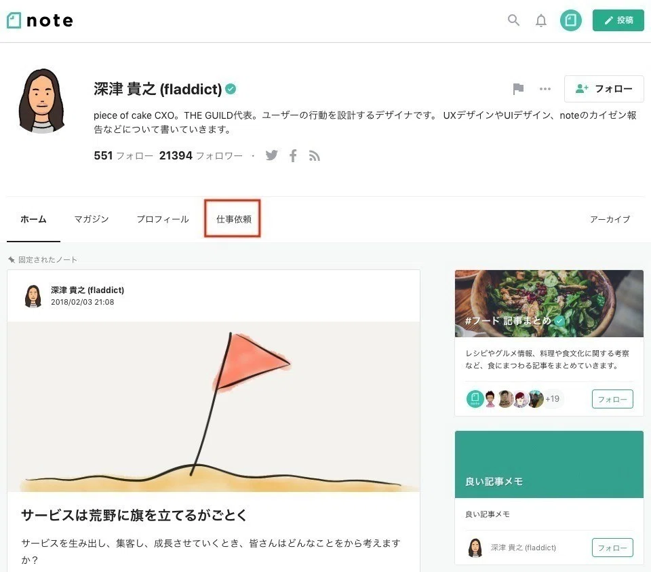
Task: Click the 投稿 post button
Action: [x=618, y=20]
